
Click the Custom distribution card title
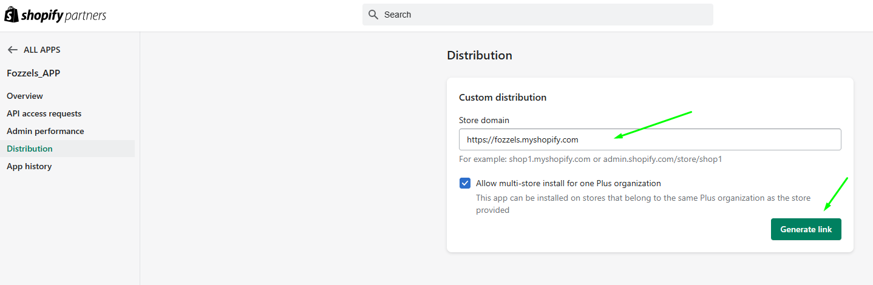pos(503,97)
